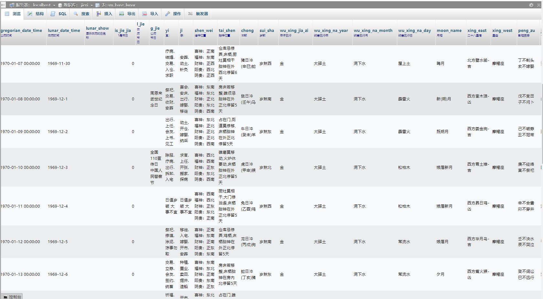The height and width of the screenshot is (299, 543).
Task: Sort by the moon_name column header
Action: 449,30
